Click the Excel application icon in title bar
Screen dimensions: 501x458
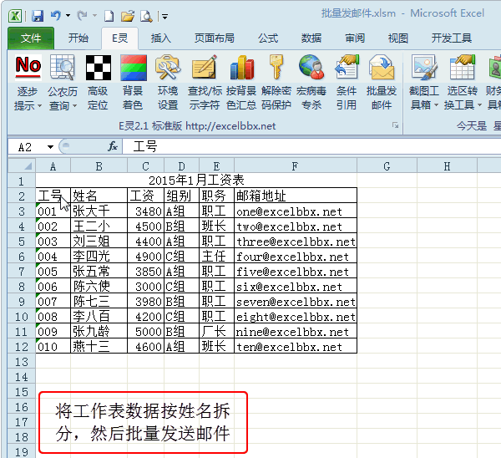pos(15,16)
